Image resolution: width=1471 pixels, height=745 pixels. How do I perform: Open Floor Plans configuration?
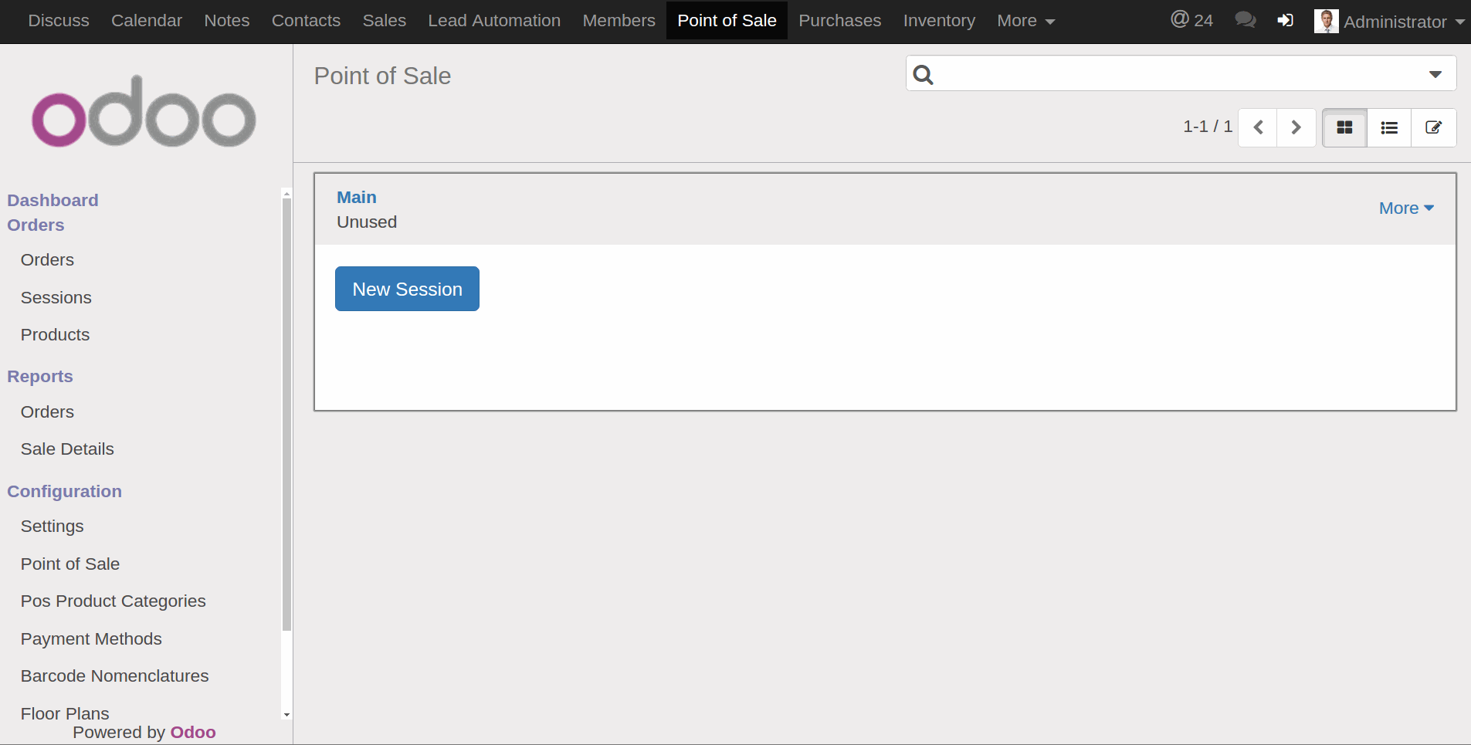pyautogui.click(x=65, y=713)
